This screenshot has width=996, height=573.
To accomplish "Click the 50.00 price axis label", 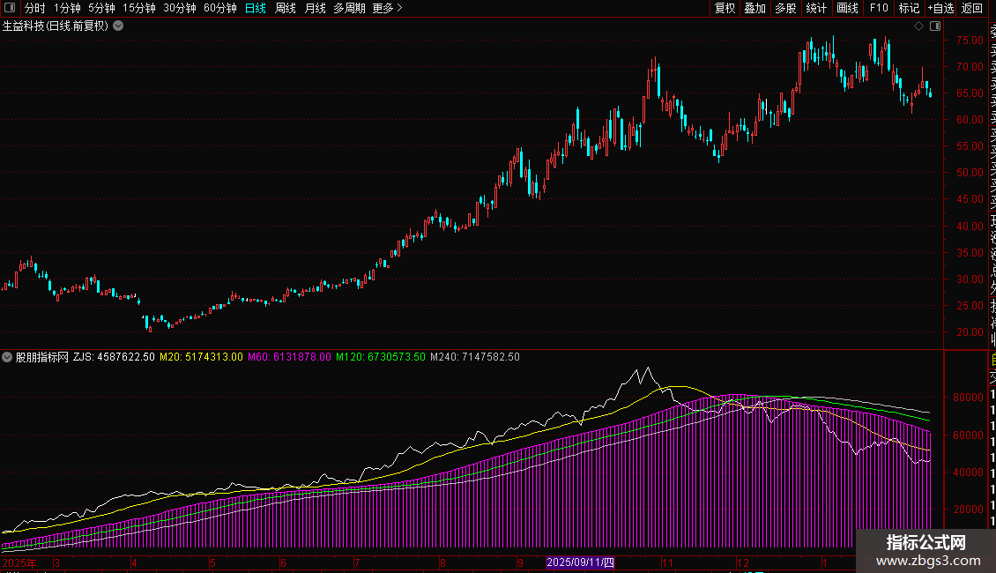I will click(x=970, y=173).
